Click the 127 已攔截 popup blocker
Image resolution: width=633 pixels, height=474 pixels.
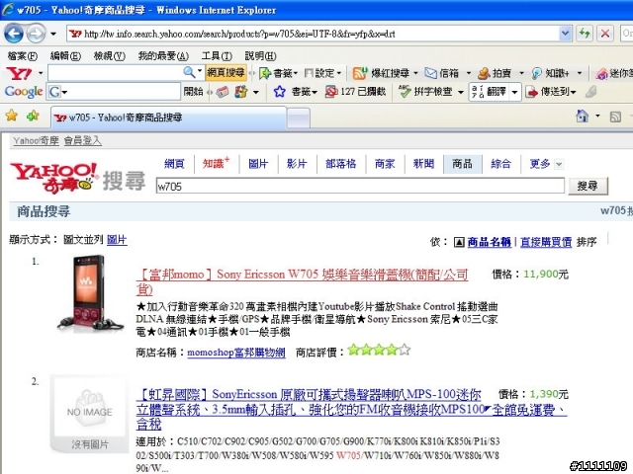(355, 92)
